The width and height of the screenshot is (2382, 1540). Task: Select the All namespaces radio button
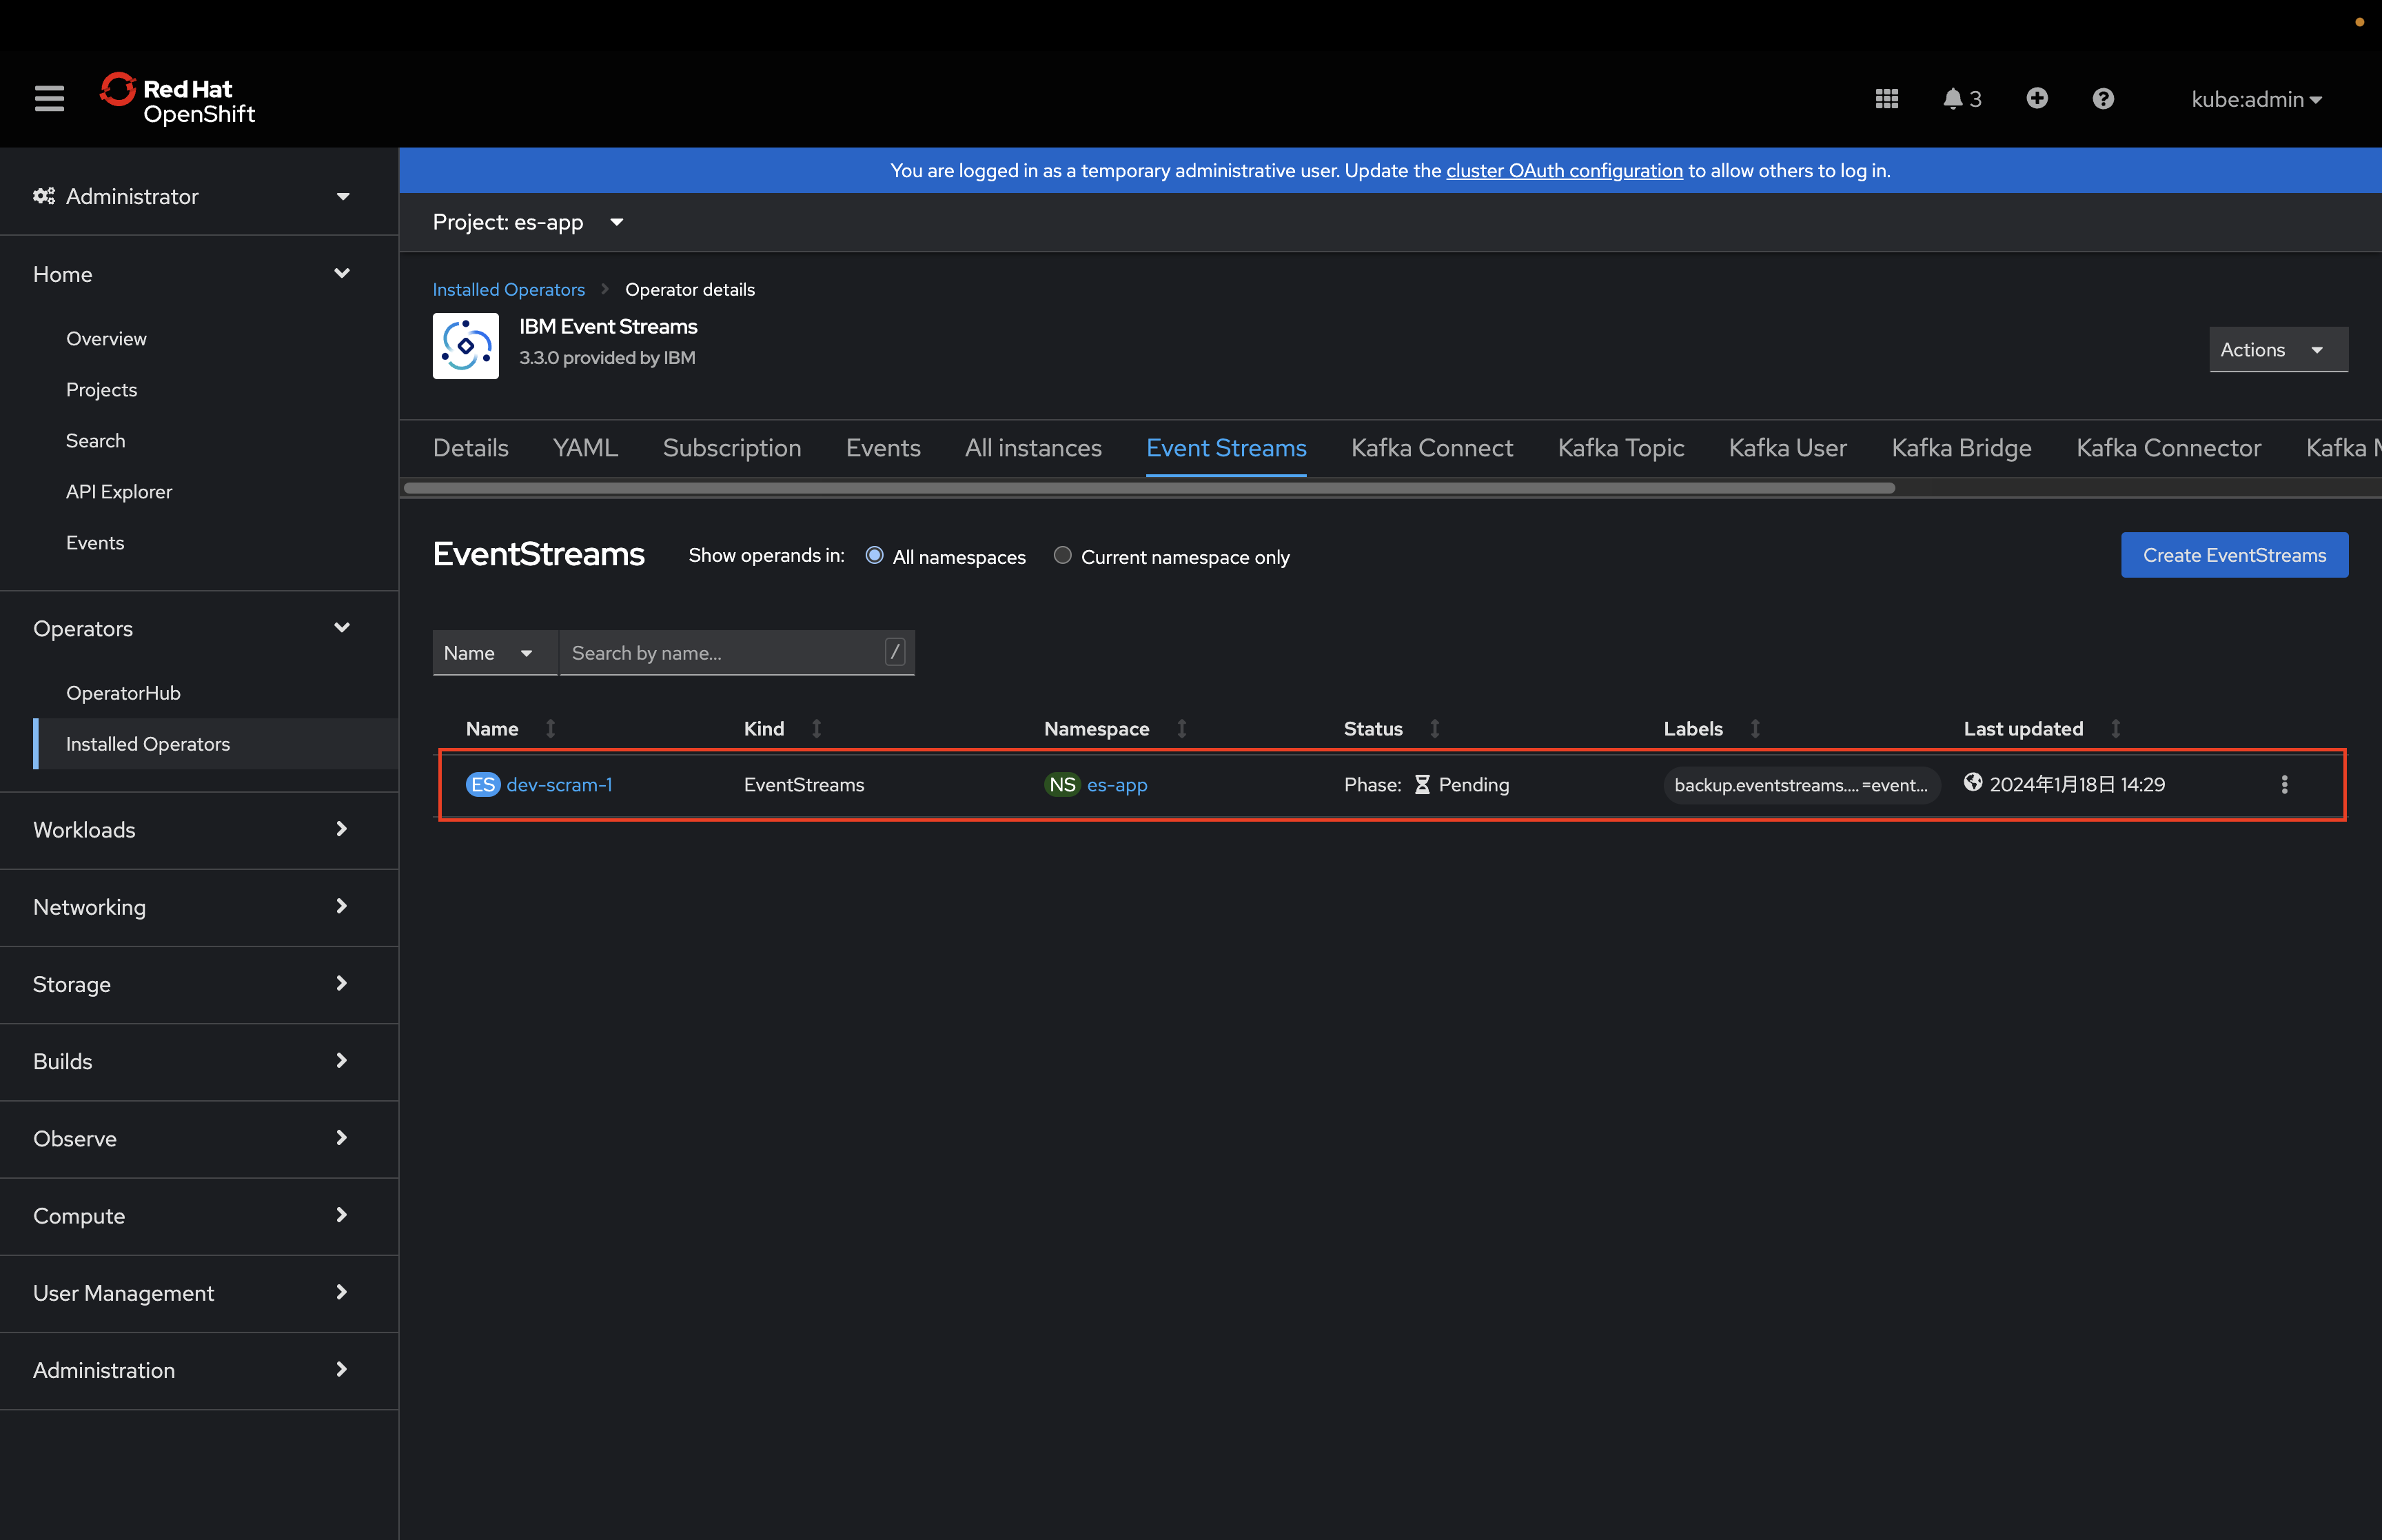pyautogui.click(x=875, y=555)
